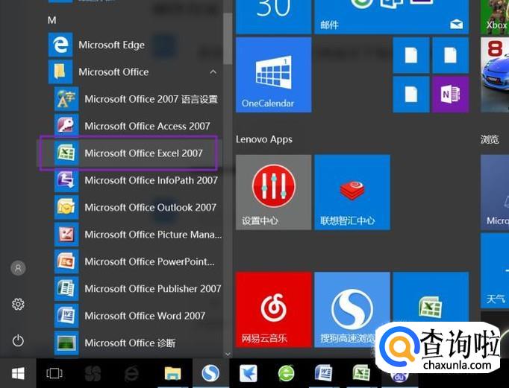509x388 pixels.
Task: Open the Xbox tile
Action: coord(495,16)
